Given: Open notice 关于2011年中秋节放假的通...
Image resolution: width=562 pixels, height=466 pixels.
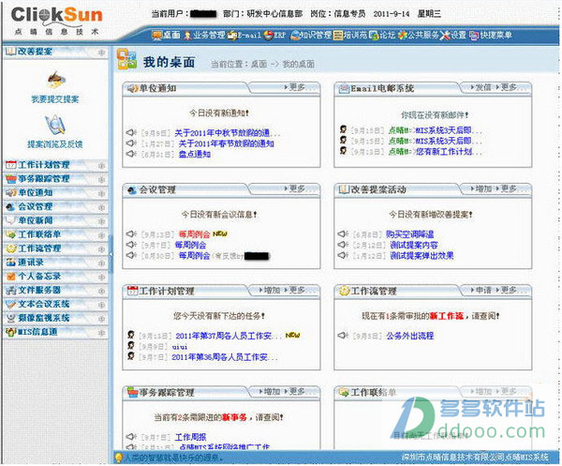Looking at the screenshot, I should tap(228, 133).
